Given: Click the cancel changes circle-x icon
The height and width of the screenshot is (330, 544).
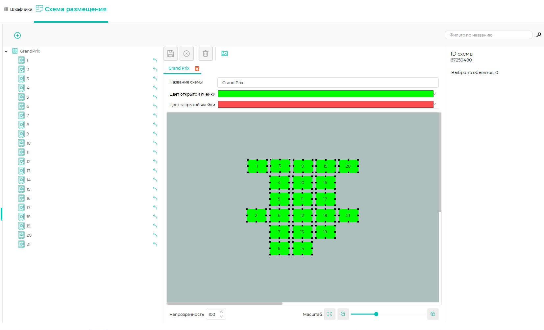Looking at the screenshot, I should tap(186, 54).
